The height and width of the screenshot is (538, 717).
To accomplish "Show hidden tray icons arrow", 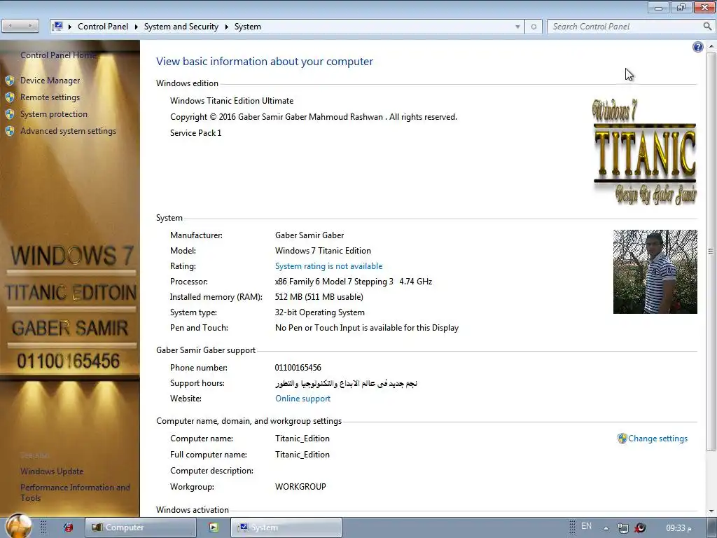I will (x=606, y=528).
